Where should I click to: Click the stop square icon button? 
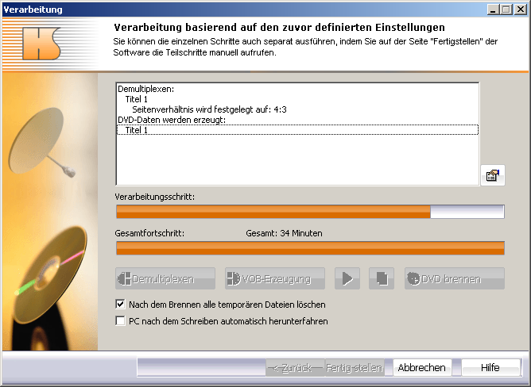pos(382,278)
